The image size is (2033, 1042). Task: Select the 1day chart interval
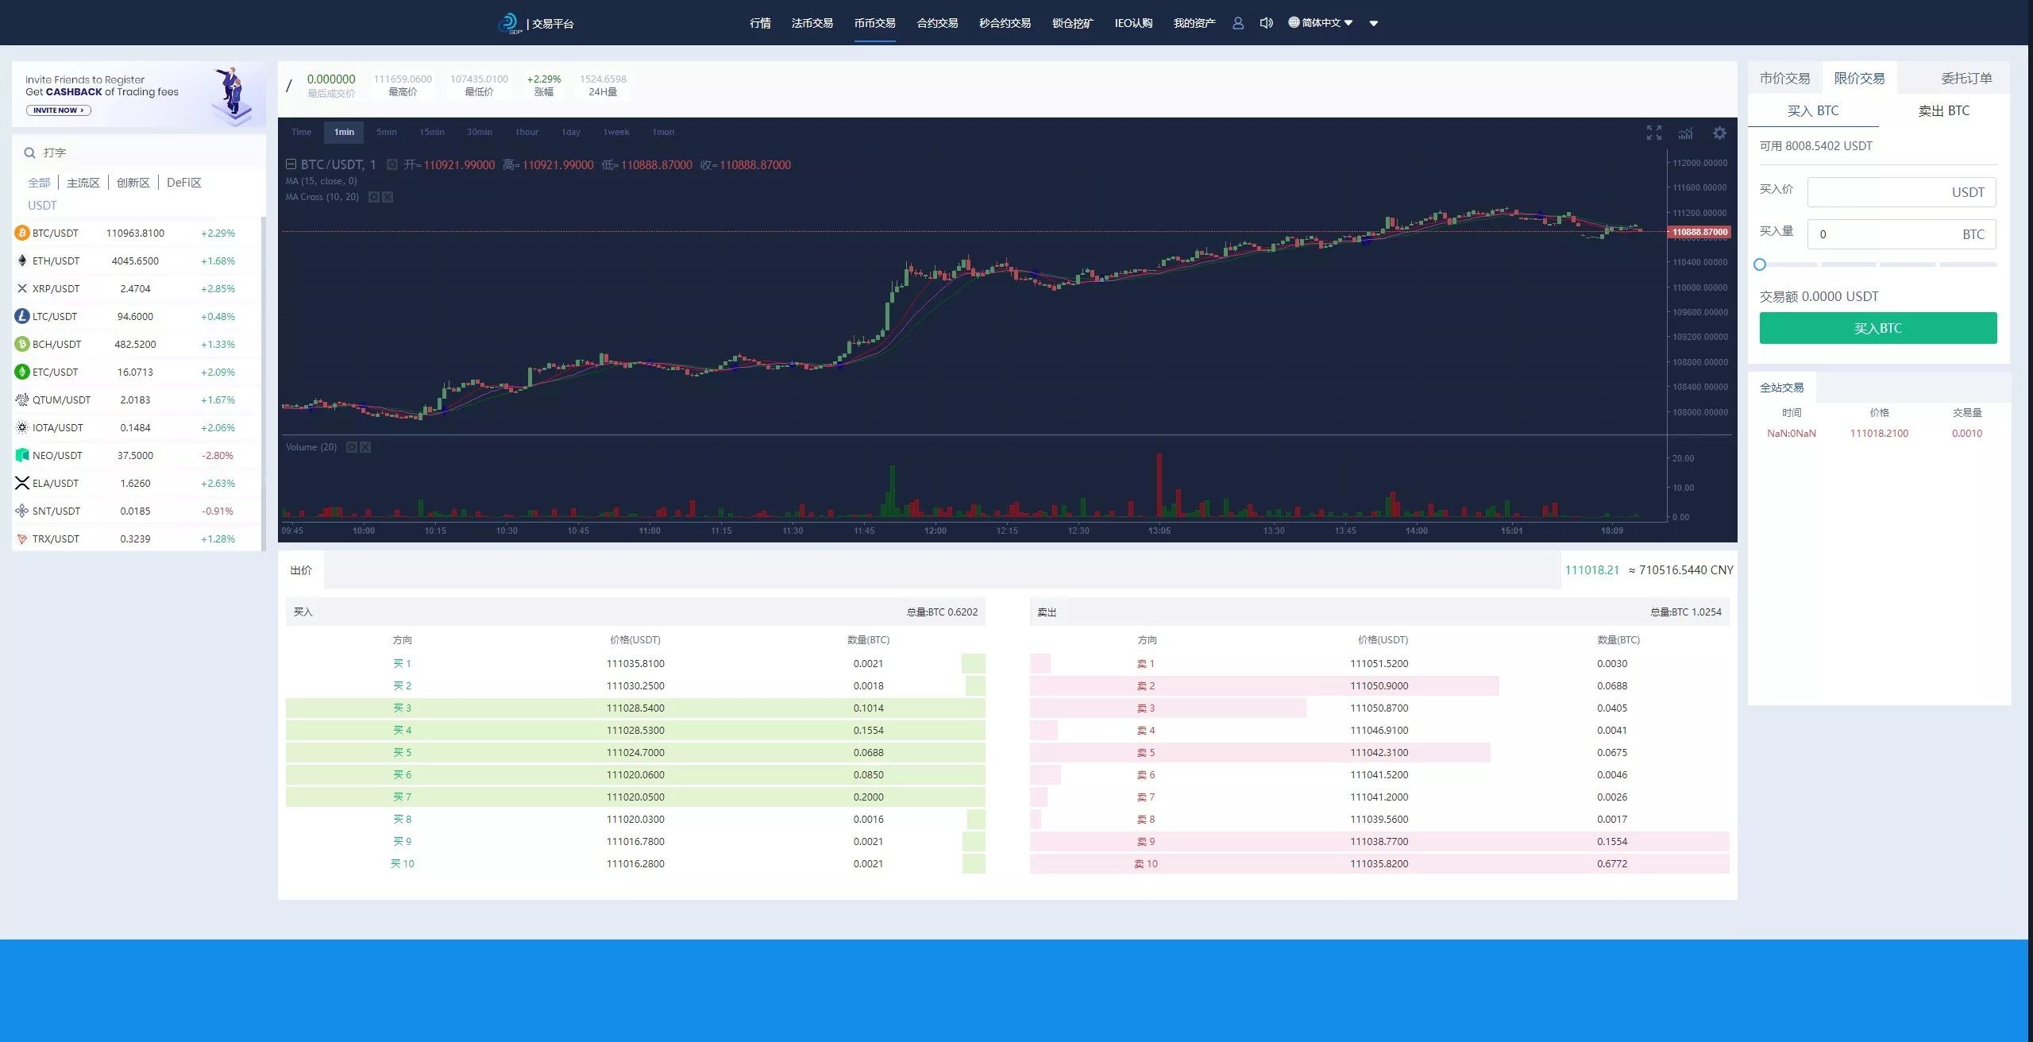(x=571, y=132)
